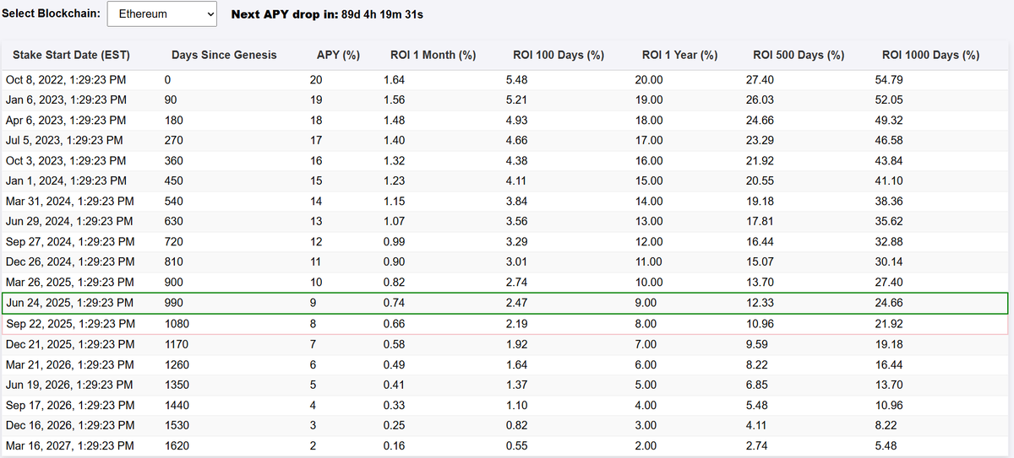The height and width of the screenshot is (458, 1014).
Task: Select the Dec 26, 2024 stake date cell
Action: pyautogui.click(x=70, y=262)
